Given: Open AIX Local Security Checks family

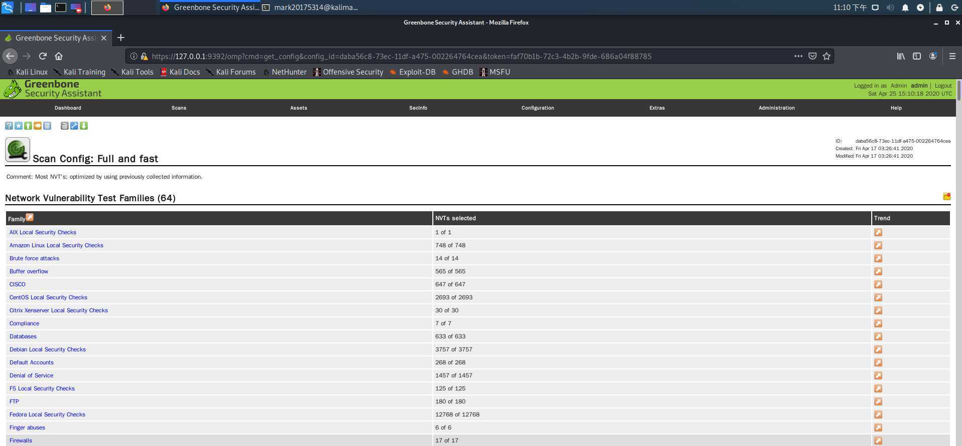Looking at the screenshot, I should tap(43, 232).
